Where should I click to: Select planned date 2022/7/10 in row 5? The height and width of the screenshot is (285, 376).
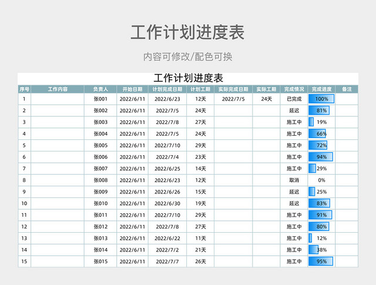tap(167, 145)
